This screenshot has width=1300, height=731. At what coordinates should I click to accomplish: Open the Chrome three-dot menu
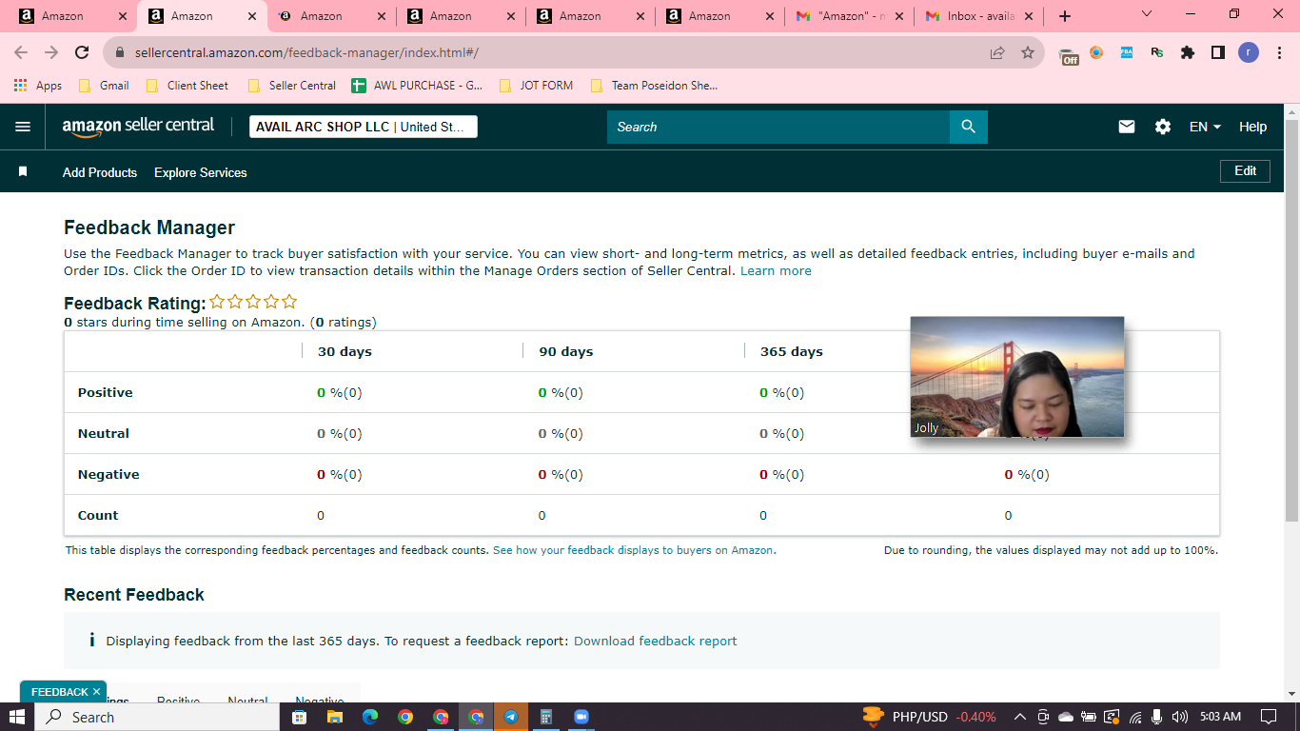[1278, 53]
